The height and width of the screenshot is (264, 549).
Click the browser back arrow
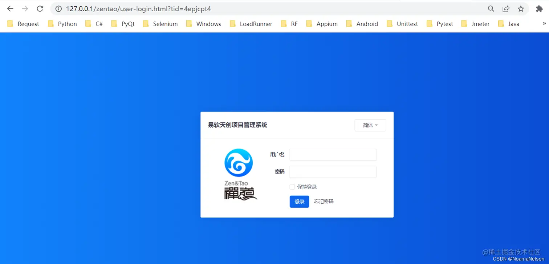[10, 8]
